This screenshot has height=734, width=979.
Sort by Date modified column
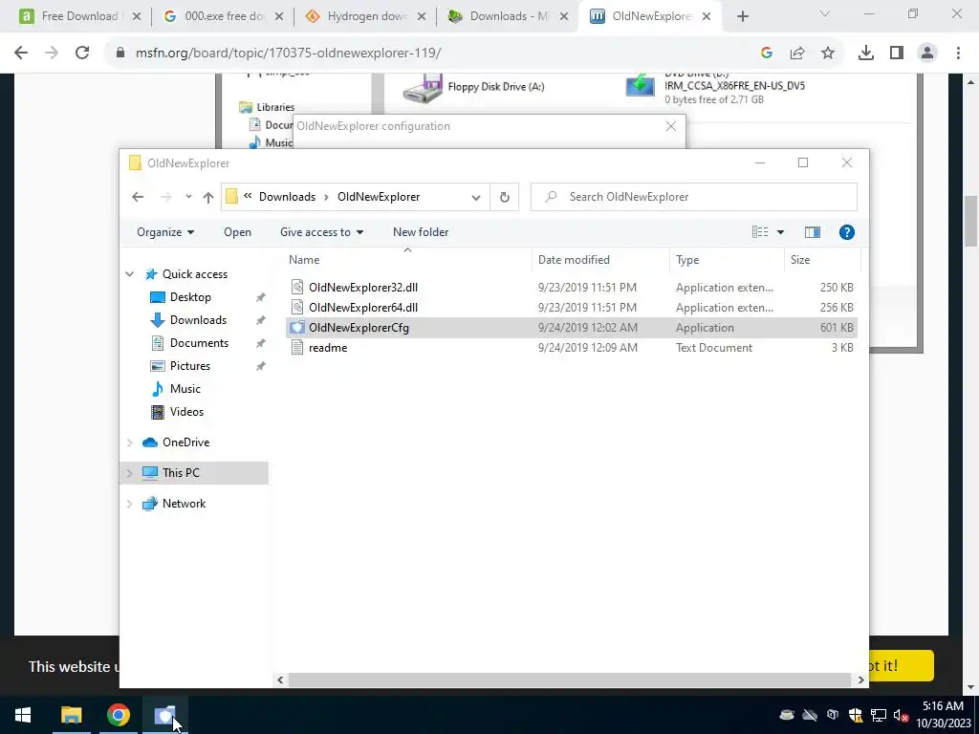click(600, 260)
